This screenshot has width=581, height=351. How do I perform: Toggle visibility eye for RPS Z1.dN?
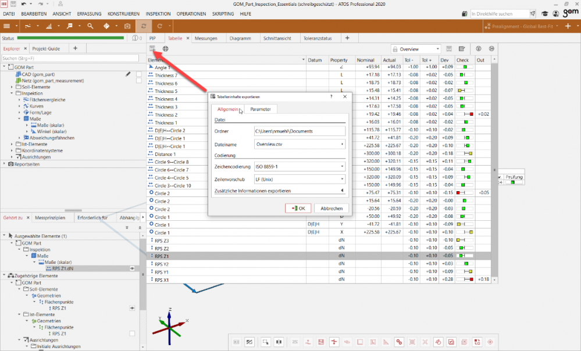132,268
